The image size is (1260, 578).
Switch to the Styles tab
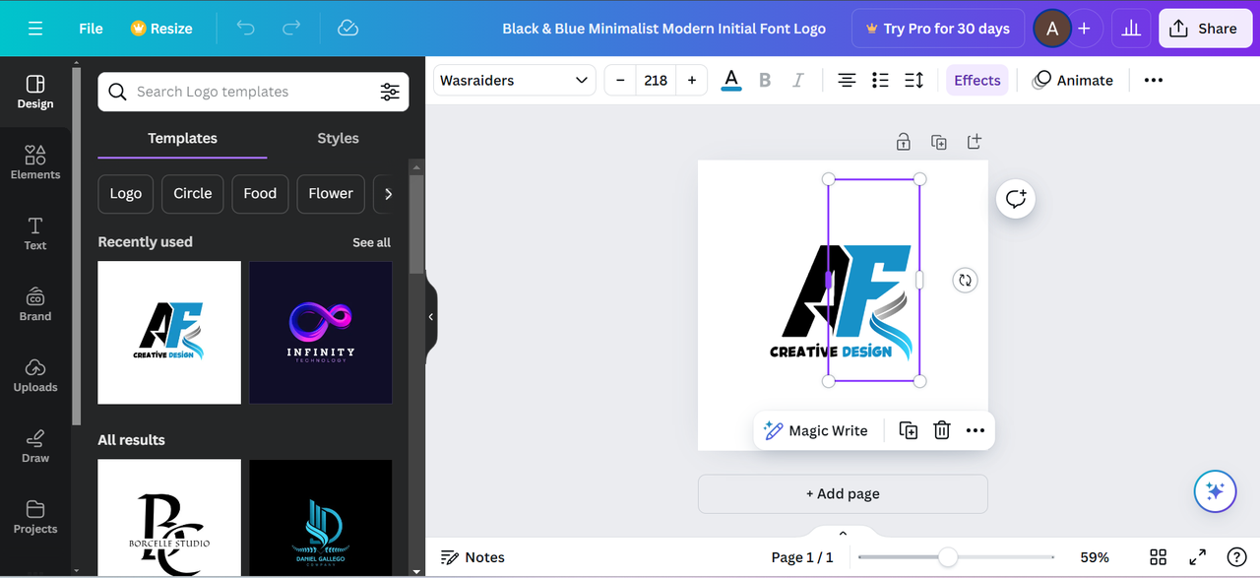[x=338, y=139]
